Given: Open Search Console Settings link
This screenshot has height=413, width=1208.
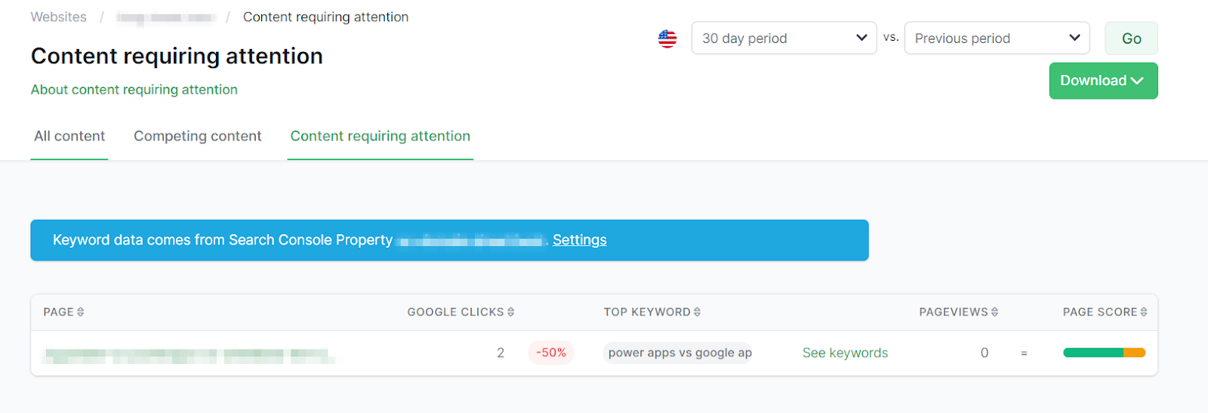Looking at the screenshot, I should click(579, 240).
